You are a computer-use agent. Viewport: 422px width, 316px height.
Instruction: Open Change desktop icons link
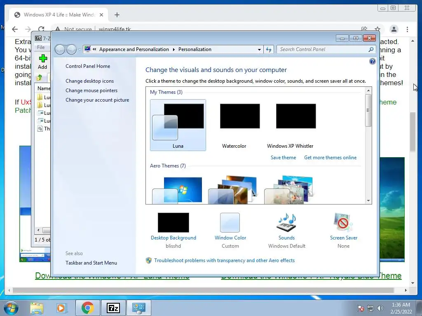coord(89,81)
